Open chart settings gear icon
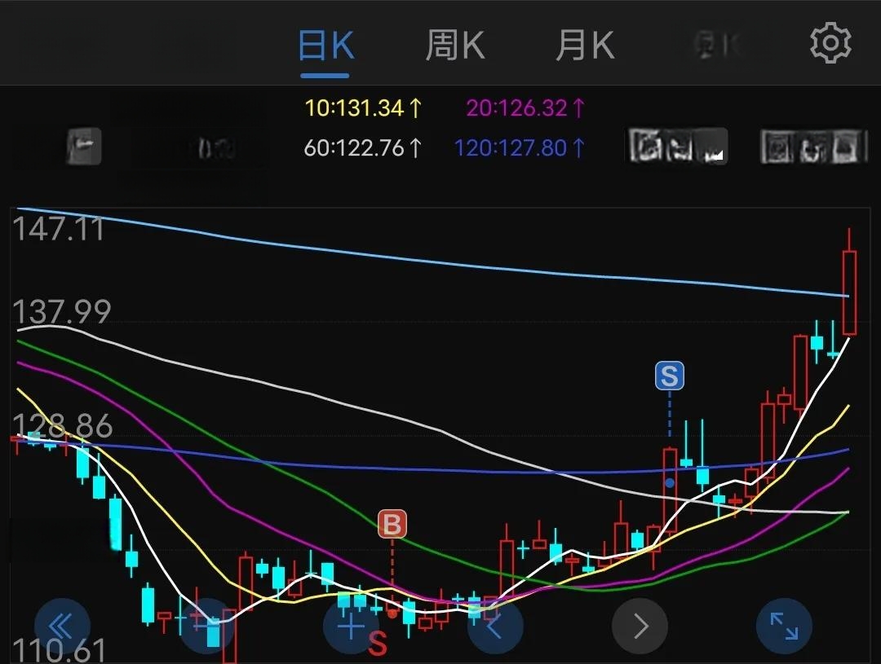 pos(830,42)
